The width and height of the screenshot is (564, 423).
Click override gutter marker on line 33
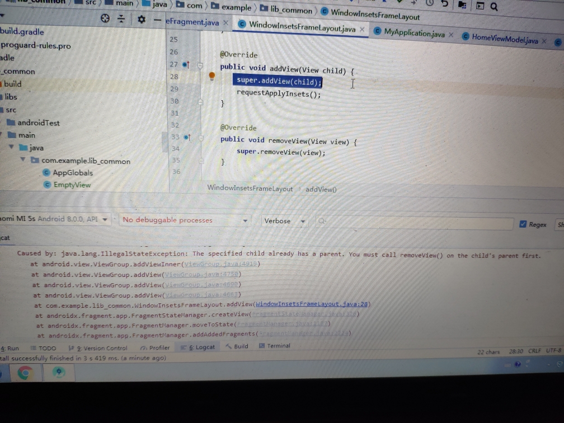tap(187, 138)
